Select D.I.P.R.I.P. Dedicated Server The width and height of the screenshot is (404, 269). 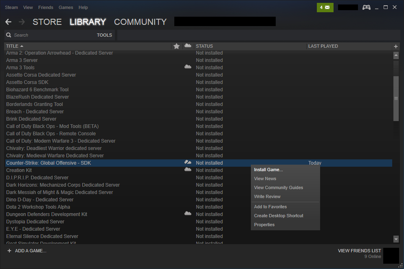(x=37, y=178)
